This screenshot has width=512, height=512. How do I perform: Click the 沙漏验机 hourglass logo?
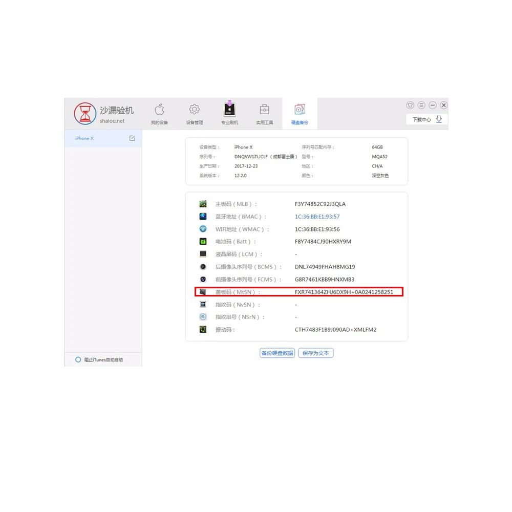pos(85,114)
